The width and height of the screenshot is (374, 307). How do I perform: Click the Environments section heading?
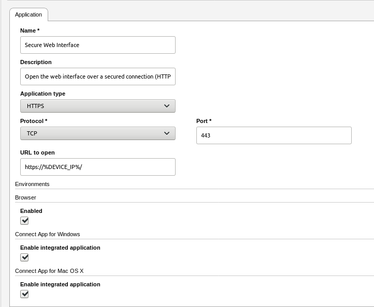point(32,184)
